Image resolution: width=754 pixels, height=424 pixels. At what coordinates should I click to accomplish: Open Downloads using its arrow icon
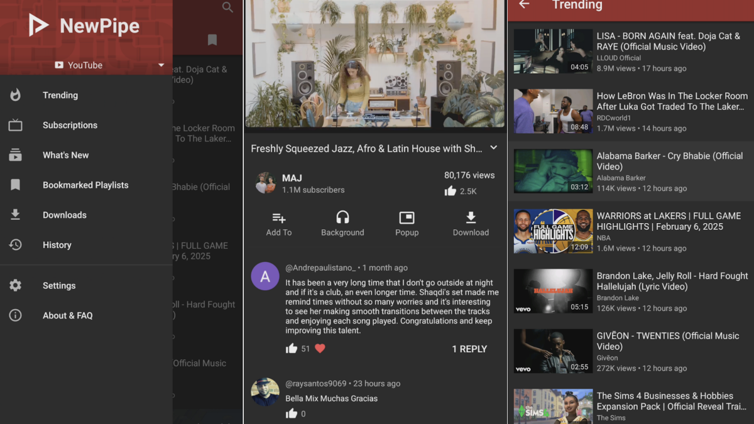tap(15, 215)
